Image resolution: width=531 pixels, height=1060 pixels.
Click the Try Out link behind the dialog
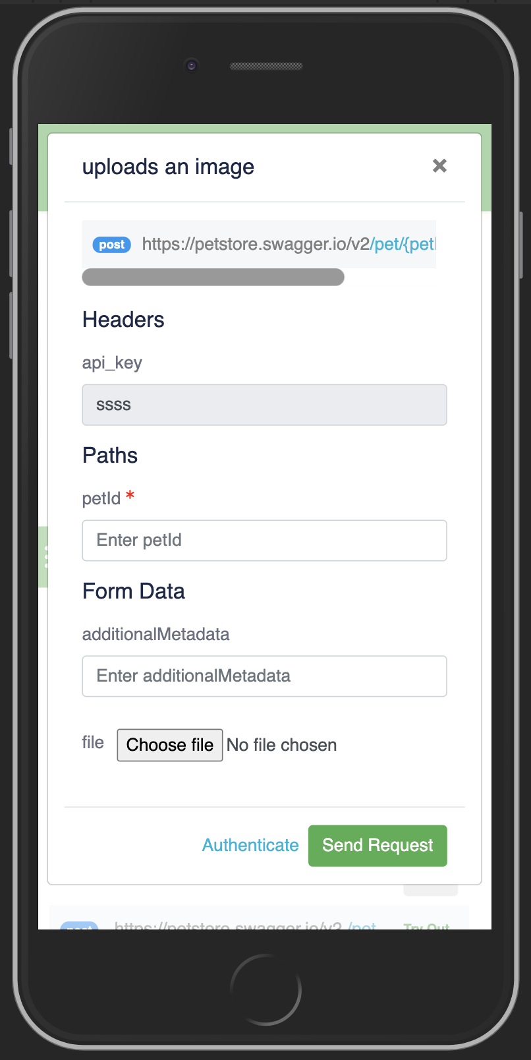click(427, 926)
